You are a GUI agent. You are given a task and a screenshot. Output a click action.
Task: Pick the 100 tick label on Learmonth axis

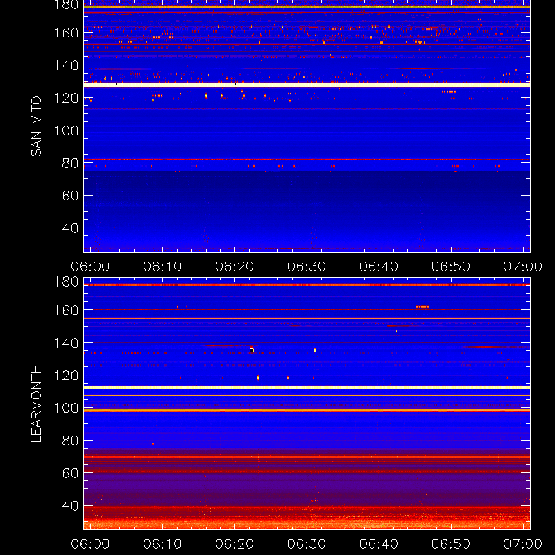66,408
